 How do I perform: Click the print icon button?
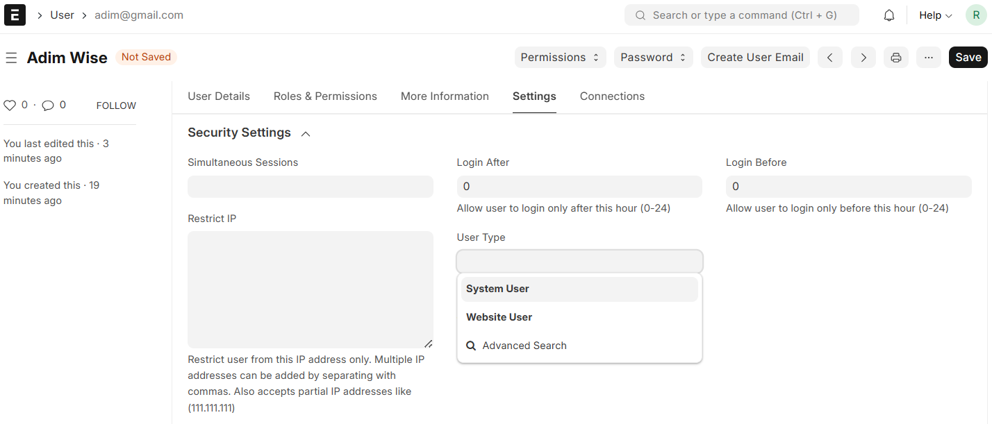pos(895,58)
